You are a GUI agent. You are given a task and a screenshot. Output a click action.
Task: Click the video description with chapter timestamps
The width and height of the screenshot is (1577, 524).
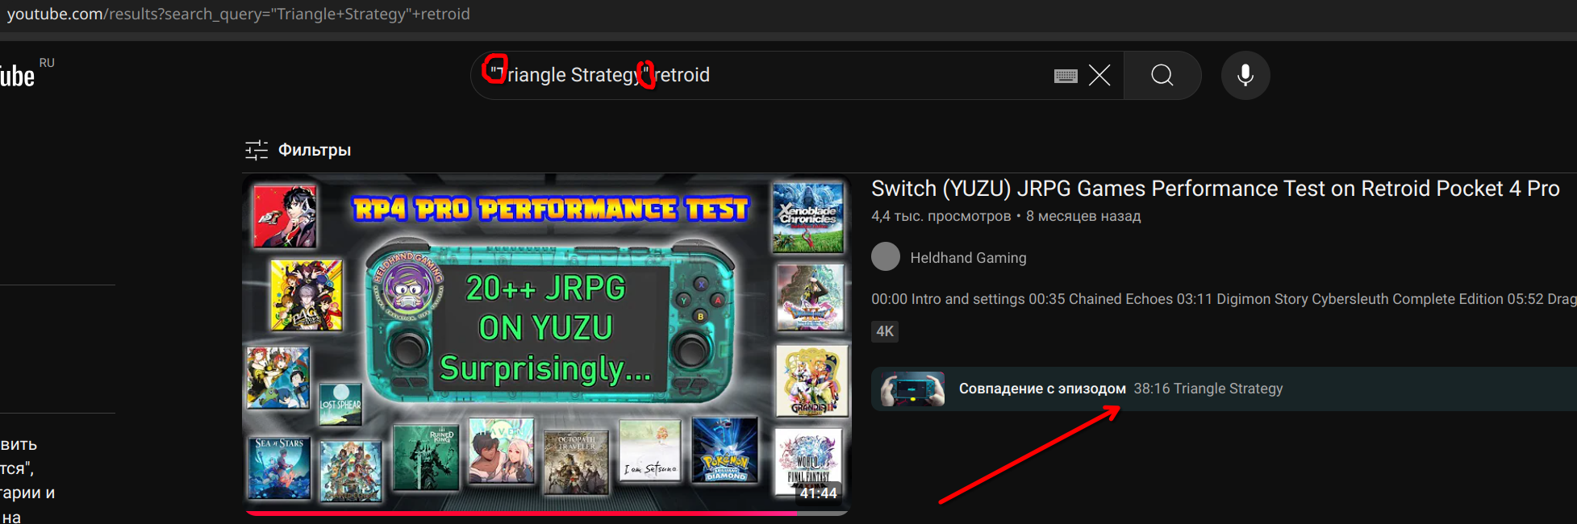1224,299
